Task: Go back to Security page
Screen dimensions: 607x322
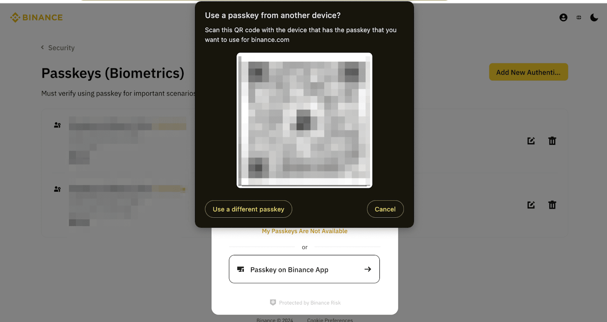Action: coord(58,48)
